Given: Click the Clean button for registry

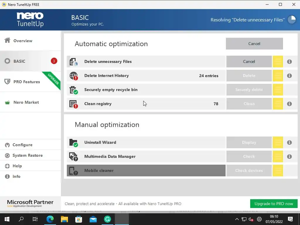Looking at the screenshot, I should pos(249,104).
